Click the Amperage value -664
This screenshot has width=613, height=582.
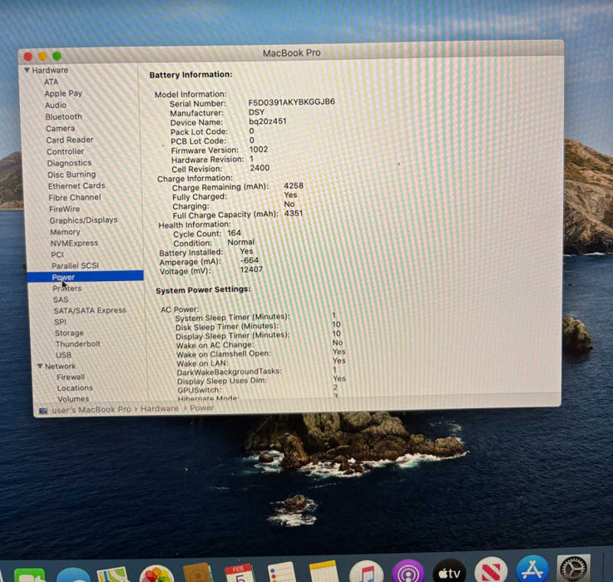[x=249, y=260]
